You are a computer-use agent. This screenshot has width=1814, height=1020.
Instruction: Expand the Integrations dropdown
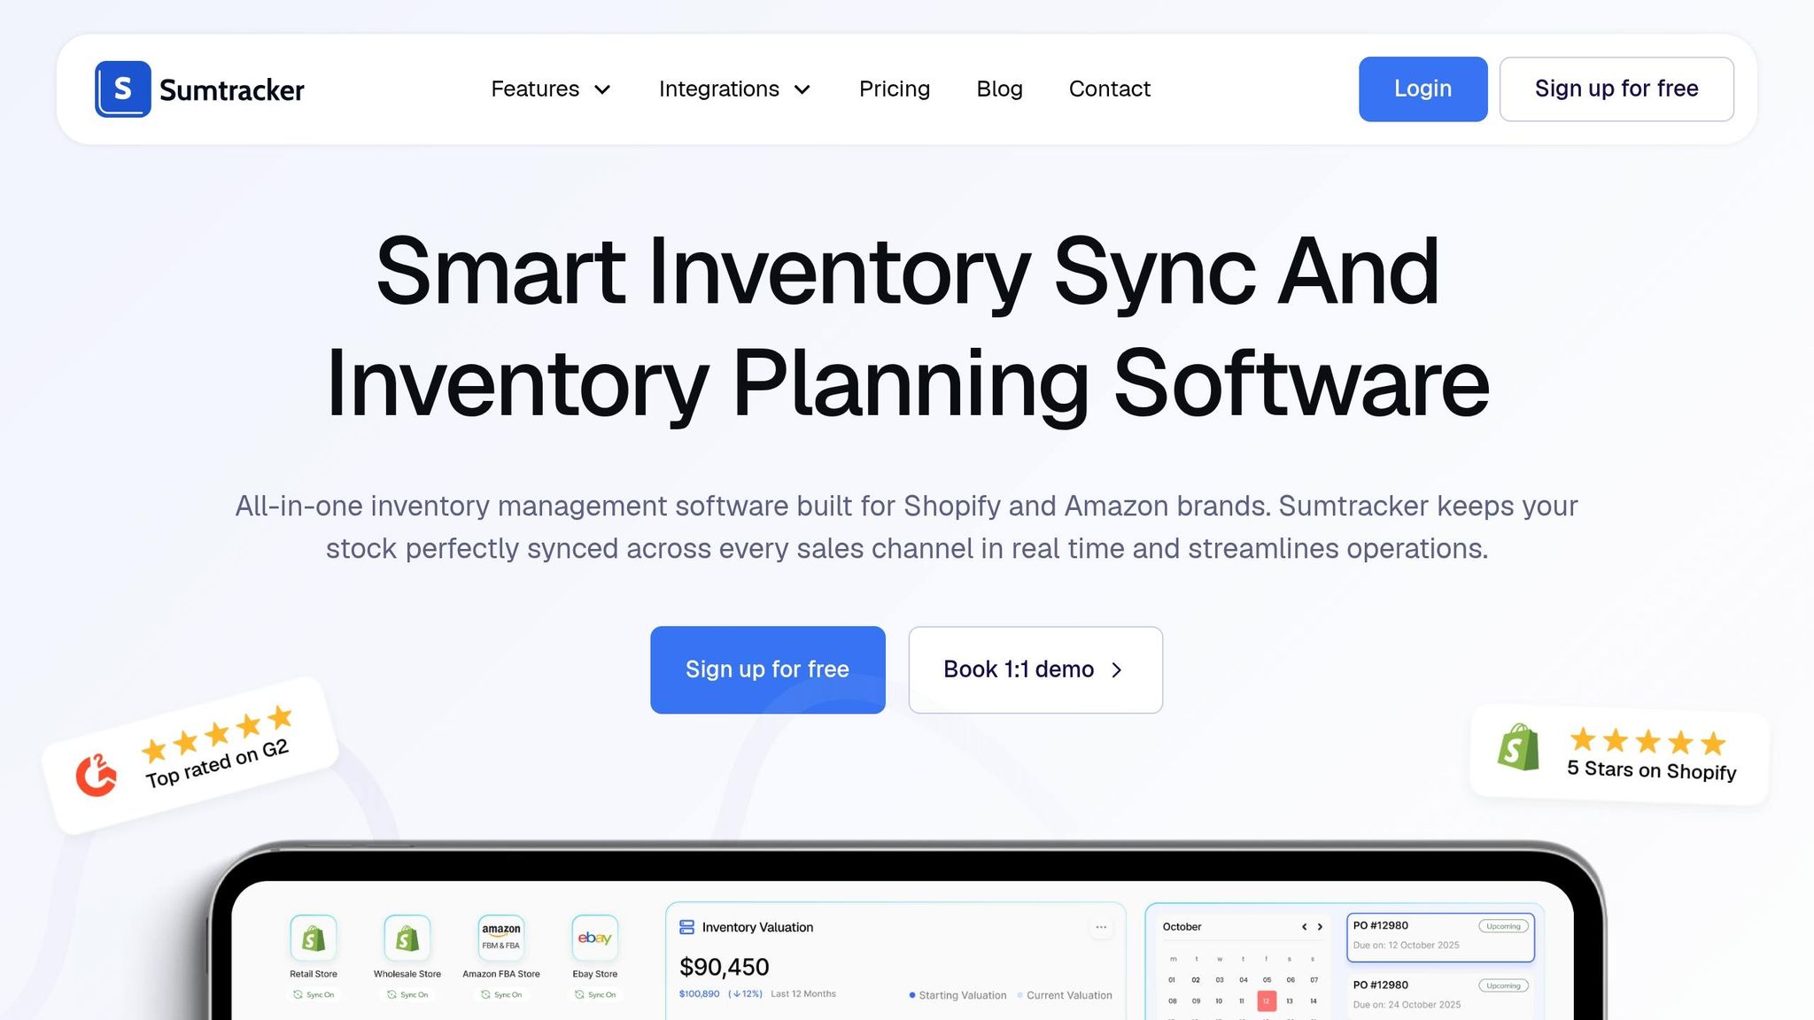point(734,89)
